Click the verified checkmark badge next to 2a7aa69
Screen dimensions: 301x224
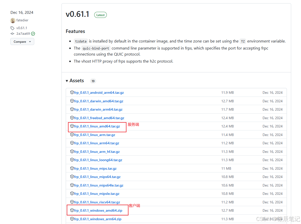[33, 34]
